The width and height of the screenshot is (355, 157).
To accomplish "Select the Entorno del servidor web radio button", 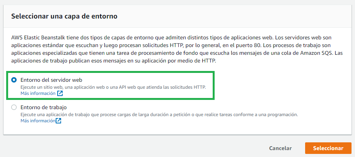I will [14, 80].
